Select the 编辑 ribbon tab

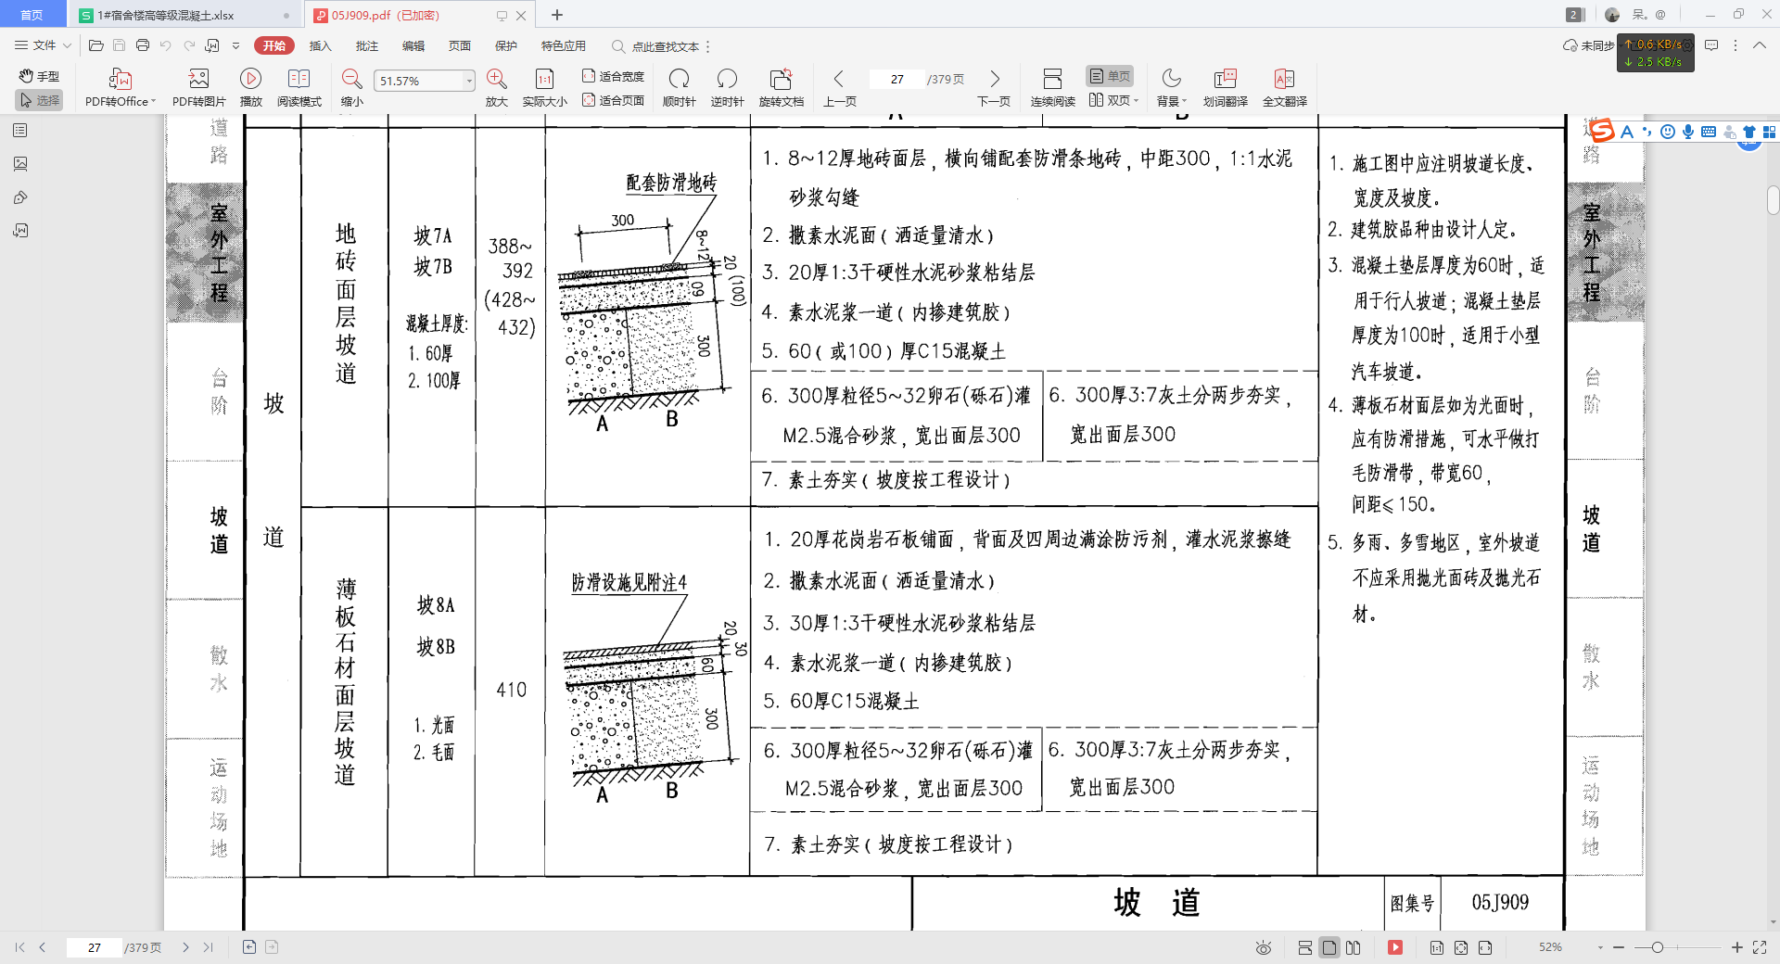(413, 45)
